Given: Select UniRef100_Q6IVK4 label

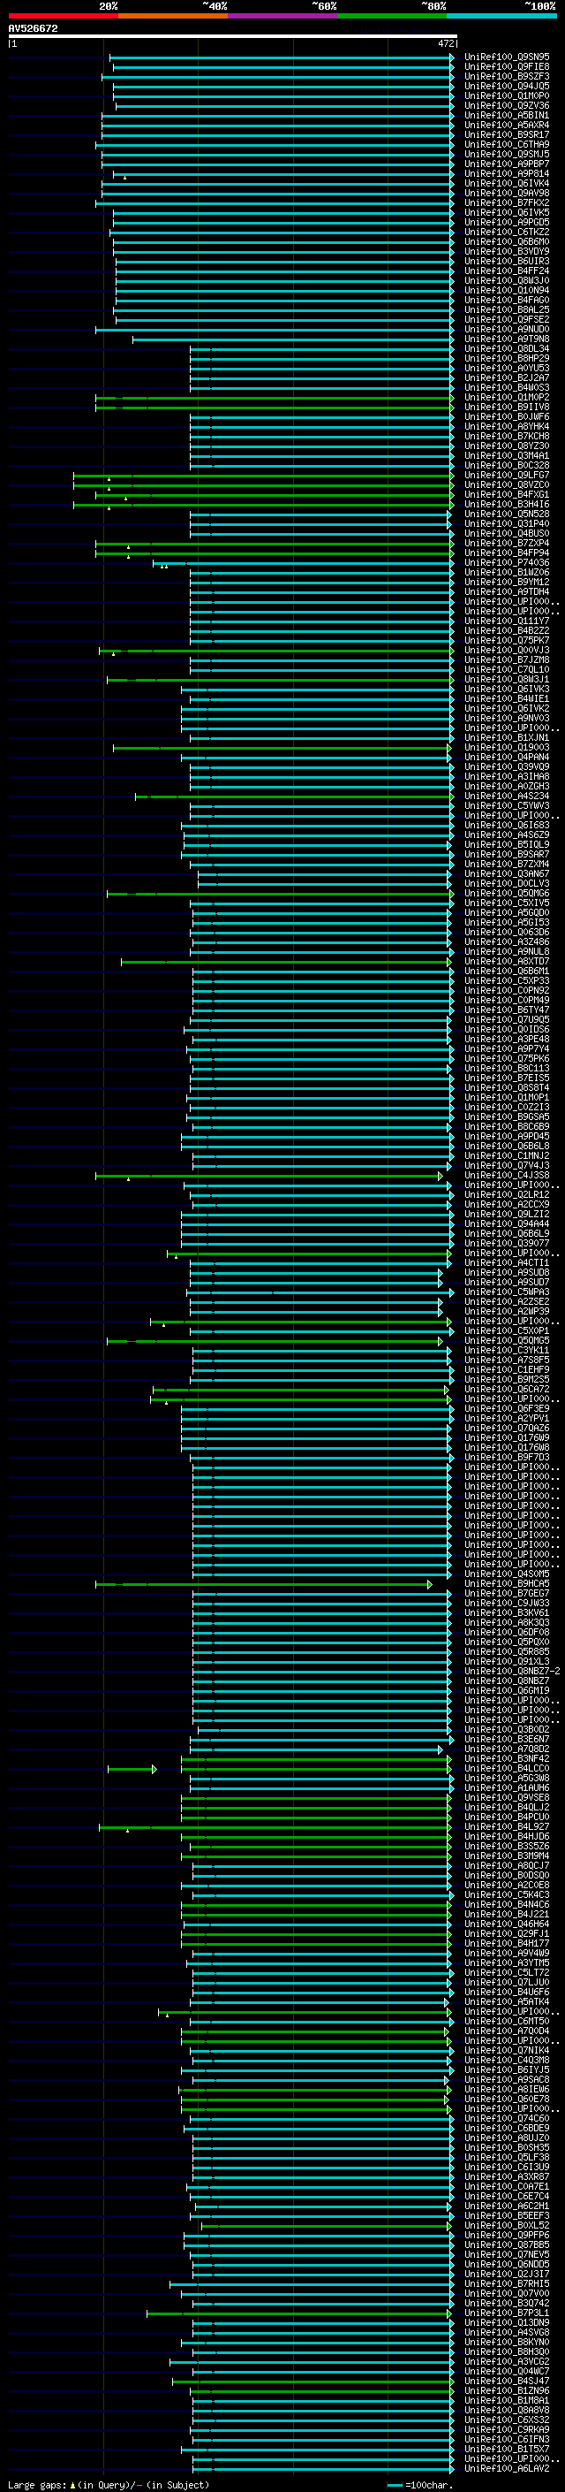Looking at the screenshot, I should pos(507,184).
